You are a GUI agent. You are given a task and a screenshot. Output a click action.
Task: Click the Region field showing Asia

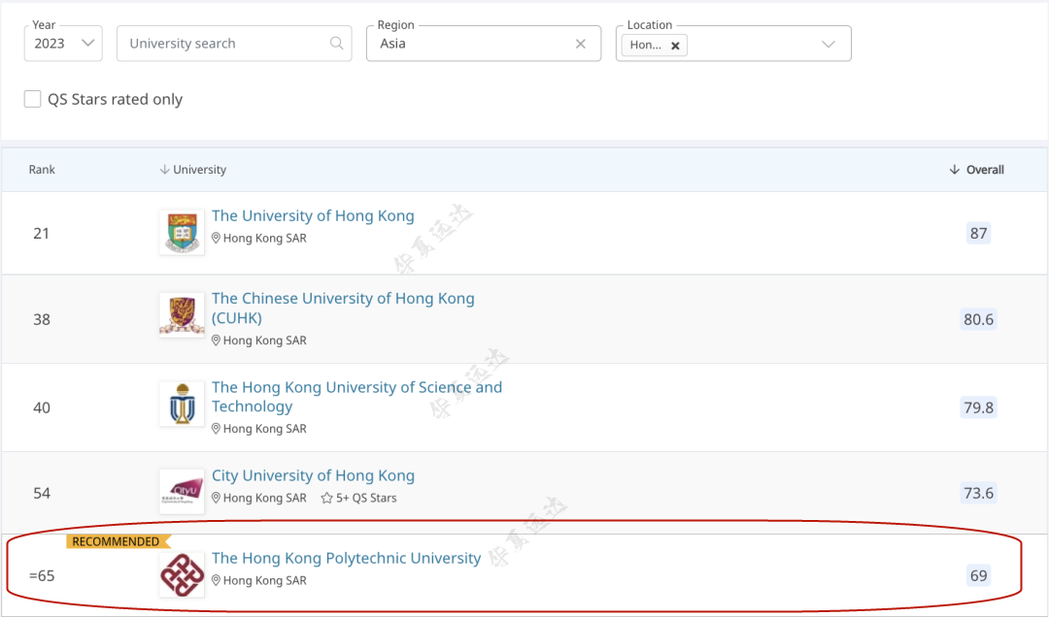[x=484, y=44]
